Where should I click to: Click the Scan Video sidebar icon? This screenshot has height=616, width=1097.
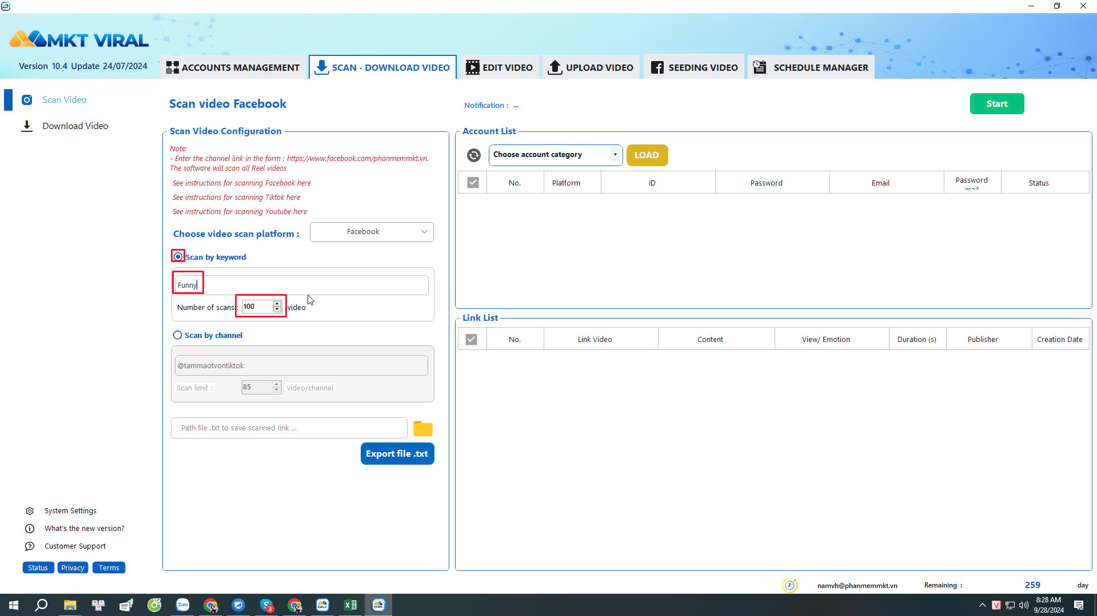27,100
